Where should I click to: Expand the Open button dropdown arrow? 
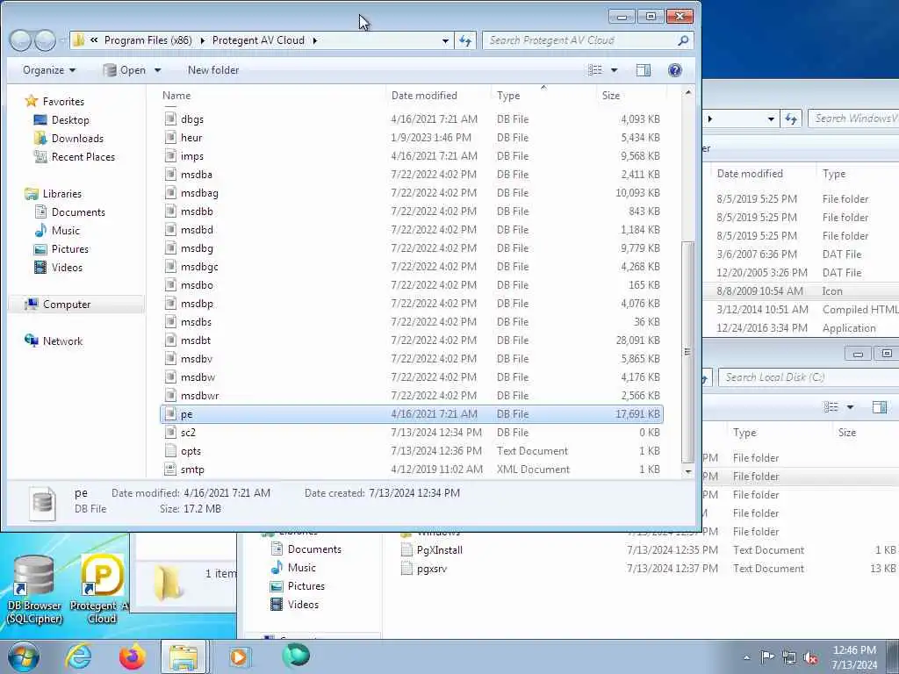pos(158,70)
